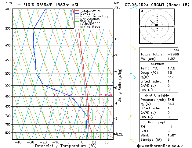Click the wind barb at 300 hPa

pos(134,8)
